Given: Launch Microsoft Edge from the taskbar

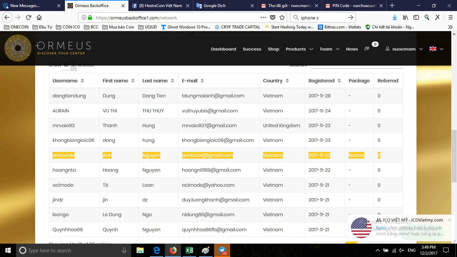Looking at the screenshot, I should pos(157,250).
